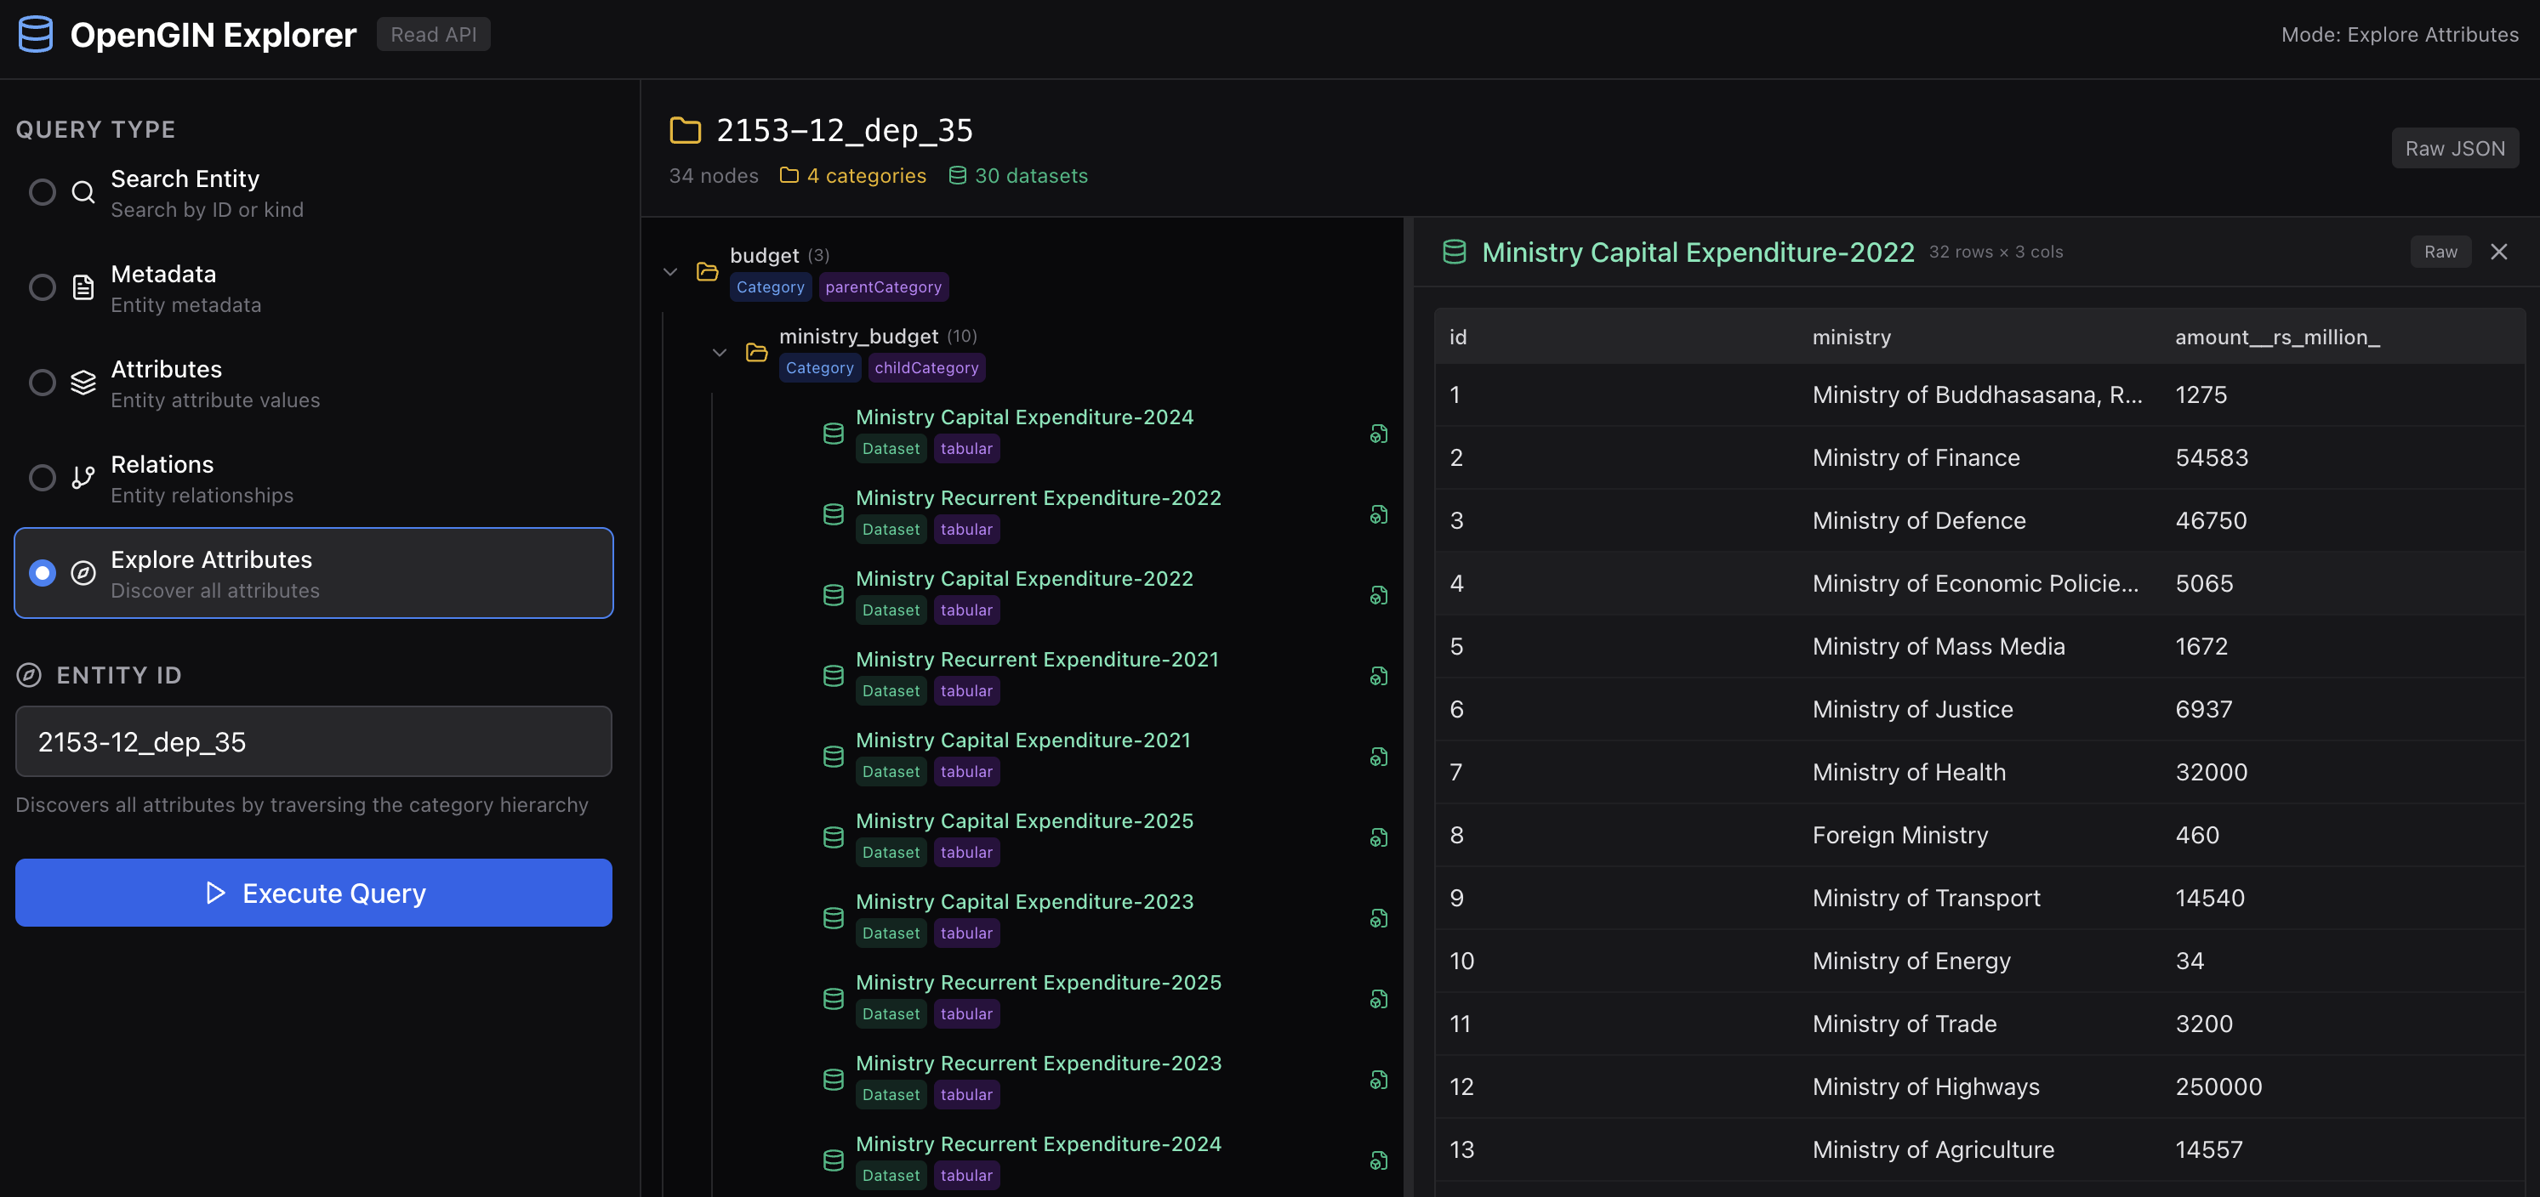Click the icon beside Ministry Recurrent Expenditure-2022
Screen dimensions: 2540x1197
click(x=1379, y=514)
